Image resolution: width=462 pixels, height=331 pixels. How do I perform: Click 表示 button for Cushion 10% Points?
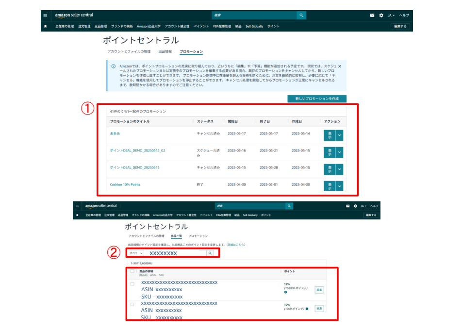[x=330, y=186]
